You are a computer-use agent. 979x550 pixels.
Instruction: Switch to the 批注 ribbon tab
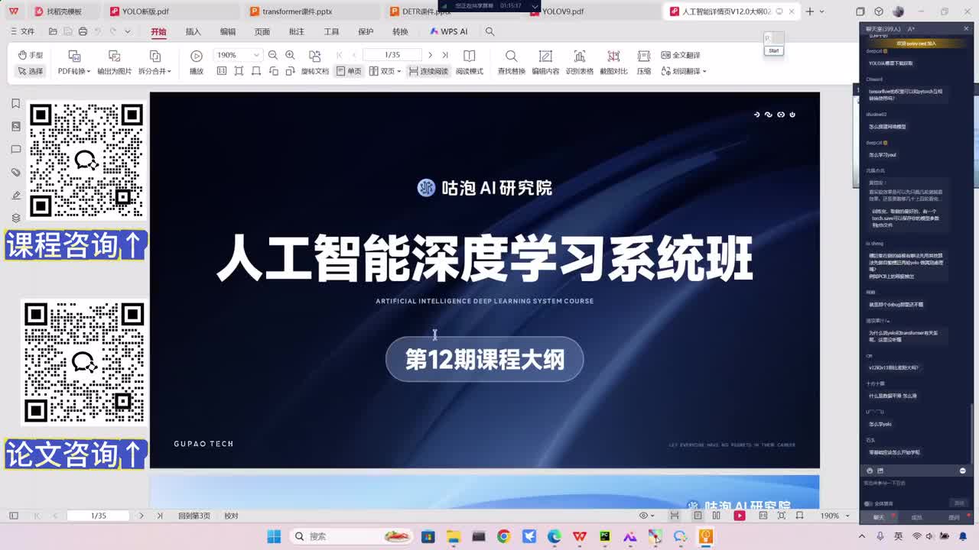pos(297,31)
